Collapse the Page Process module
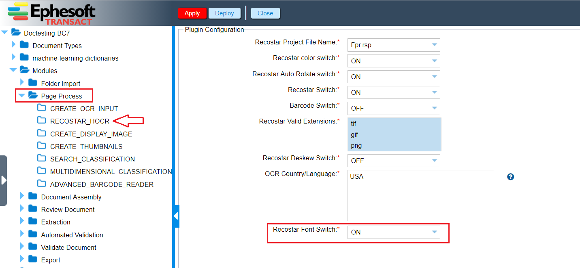Viewport: 580px width, 268px height. pos(22,96)
